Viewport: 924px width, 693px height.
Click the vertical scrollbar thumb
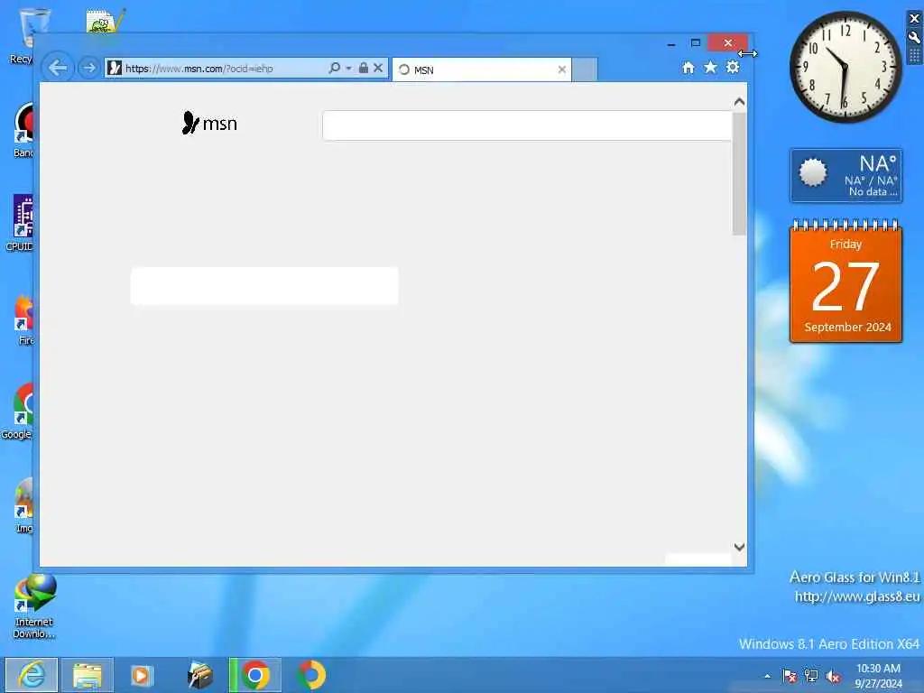pos(740,173)
